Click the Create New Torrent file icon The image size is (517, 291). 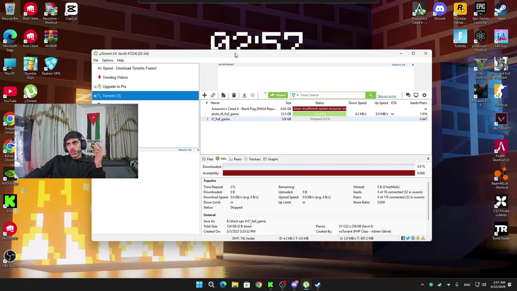pos(223,95)
